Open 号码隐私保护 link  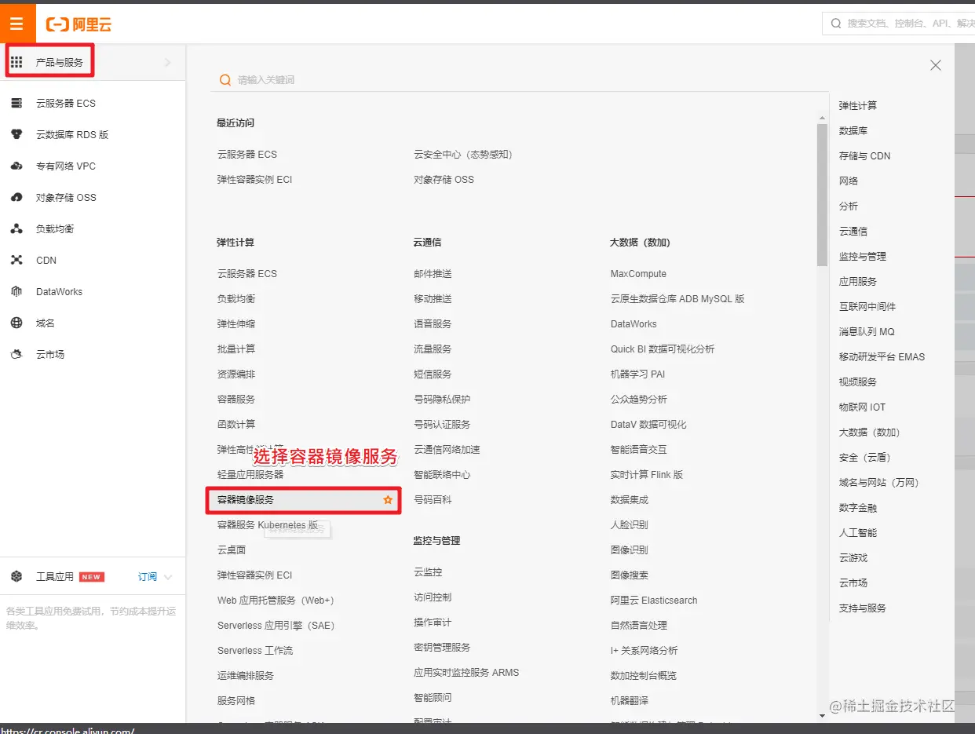[x=442, y=399]
